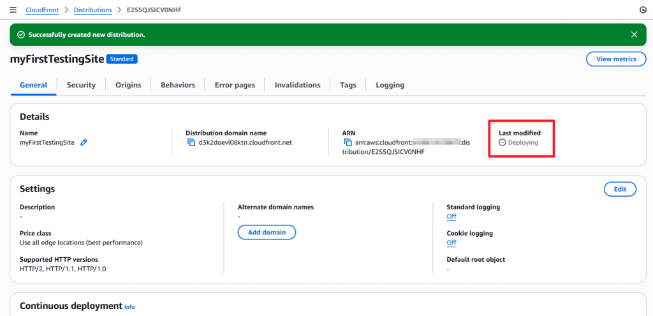This screenshot has height=316, width=653.
Task: Click the Details section heading
Action: click(34, 117)
